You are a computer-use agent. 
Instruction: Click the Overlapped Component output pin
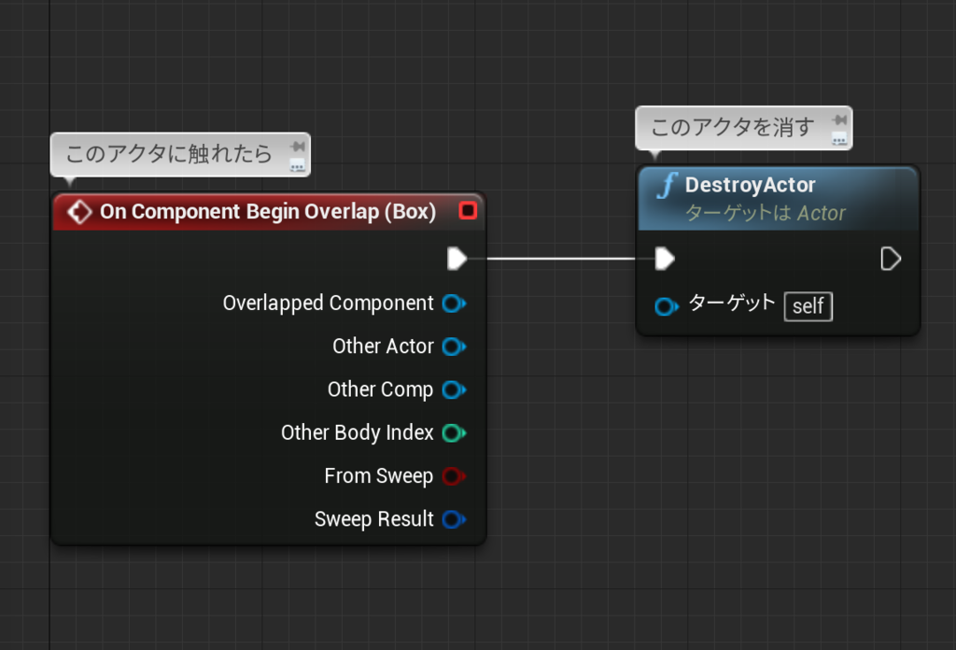(454, 303)
